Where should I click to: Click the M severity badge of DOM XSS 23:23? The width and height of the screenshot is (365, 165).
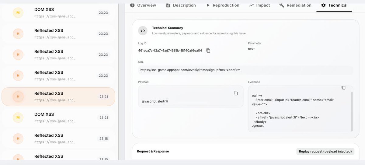point(18,12)
